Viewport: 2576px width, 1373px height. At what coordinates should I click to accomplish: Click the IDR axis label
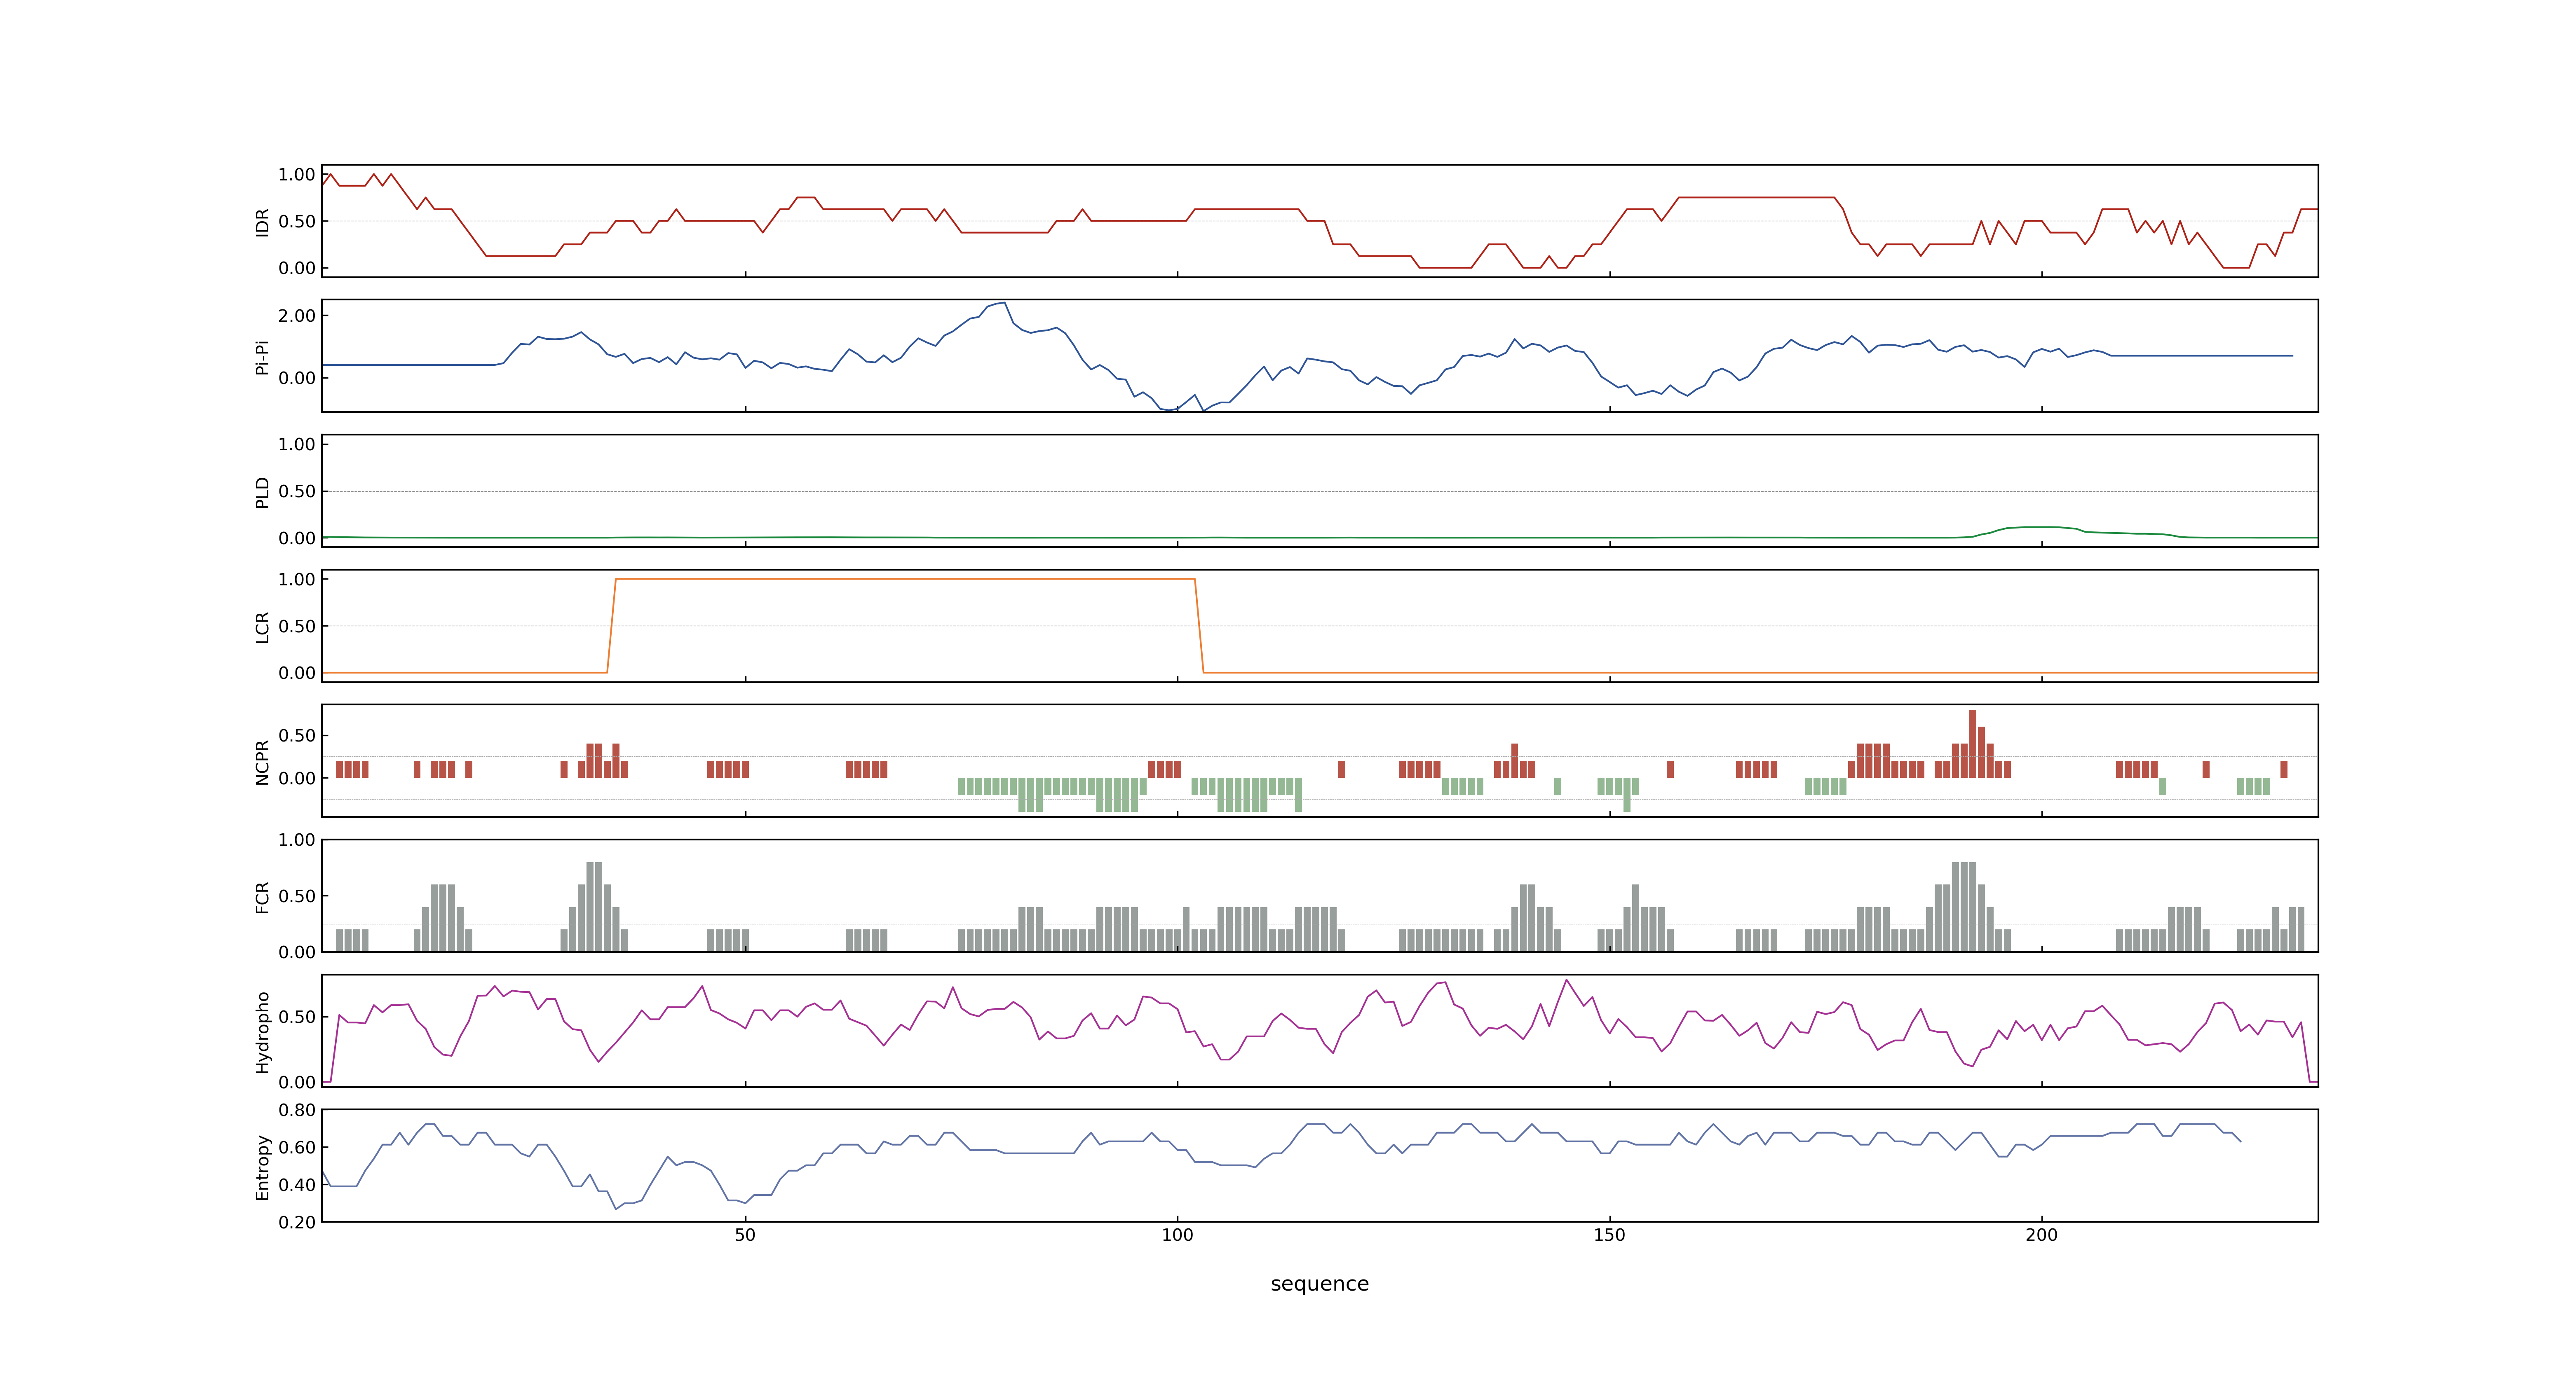pos(262,222)
